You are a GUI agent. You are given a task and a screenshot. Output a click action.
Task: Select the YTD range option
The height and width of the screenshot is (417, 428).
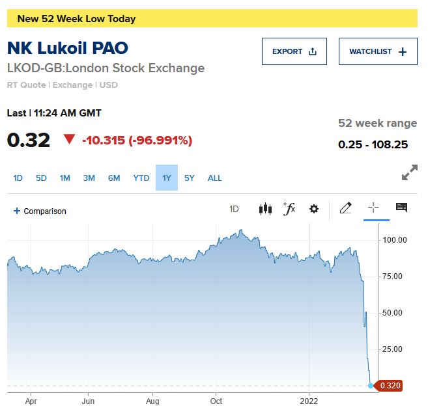(141, 178)
